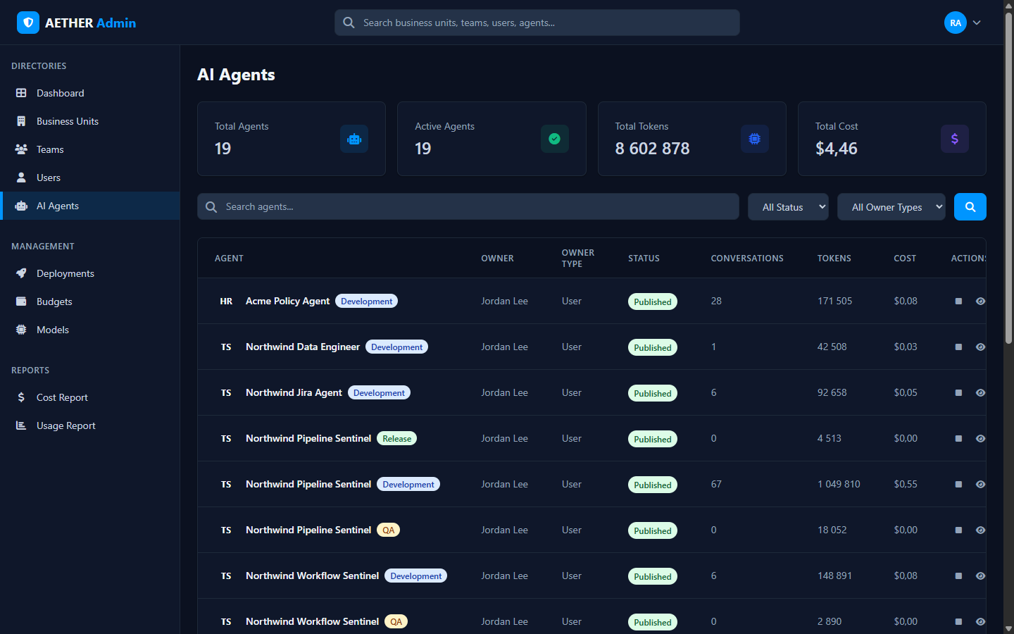
Task: Open Northwind Jira Agent entry
Action: tap(294, 392)
